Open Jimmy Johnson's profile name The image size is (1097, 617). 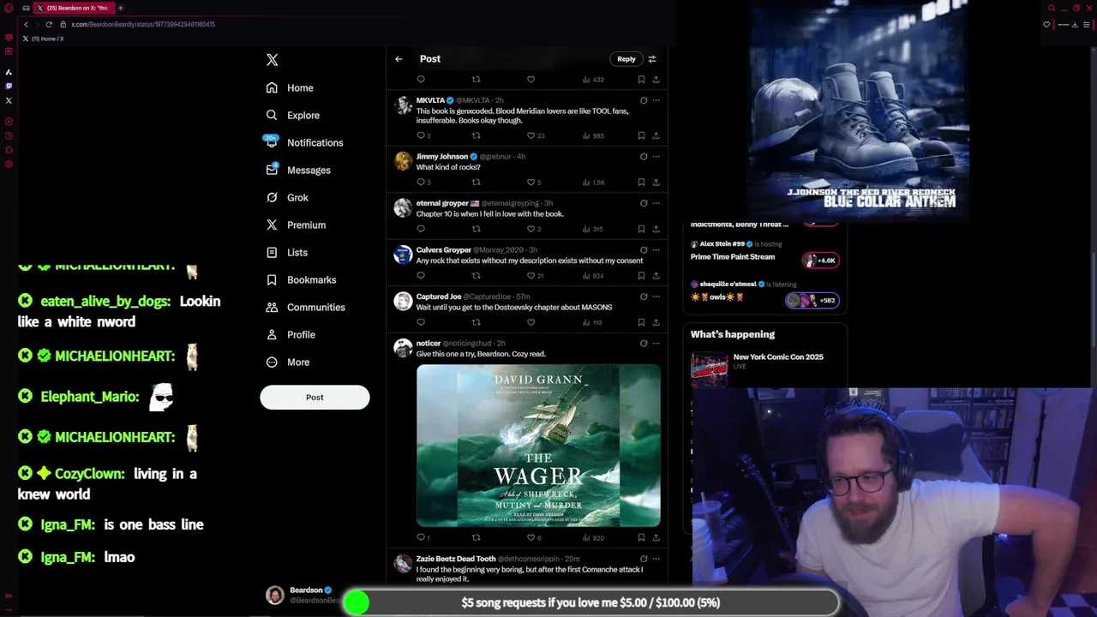coord(442,157)
